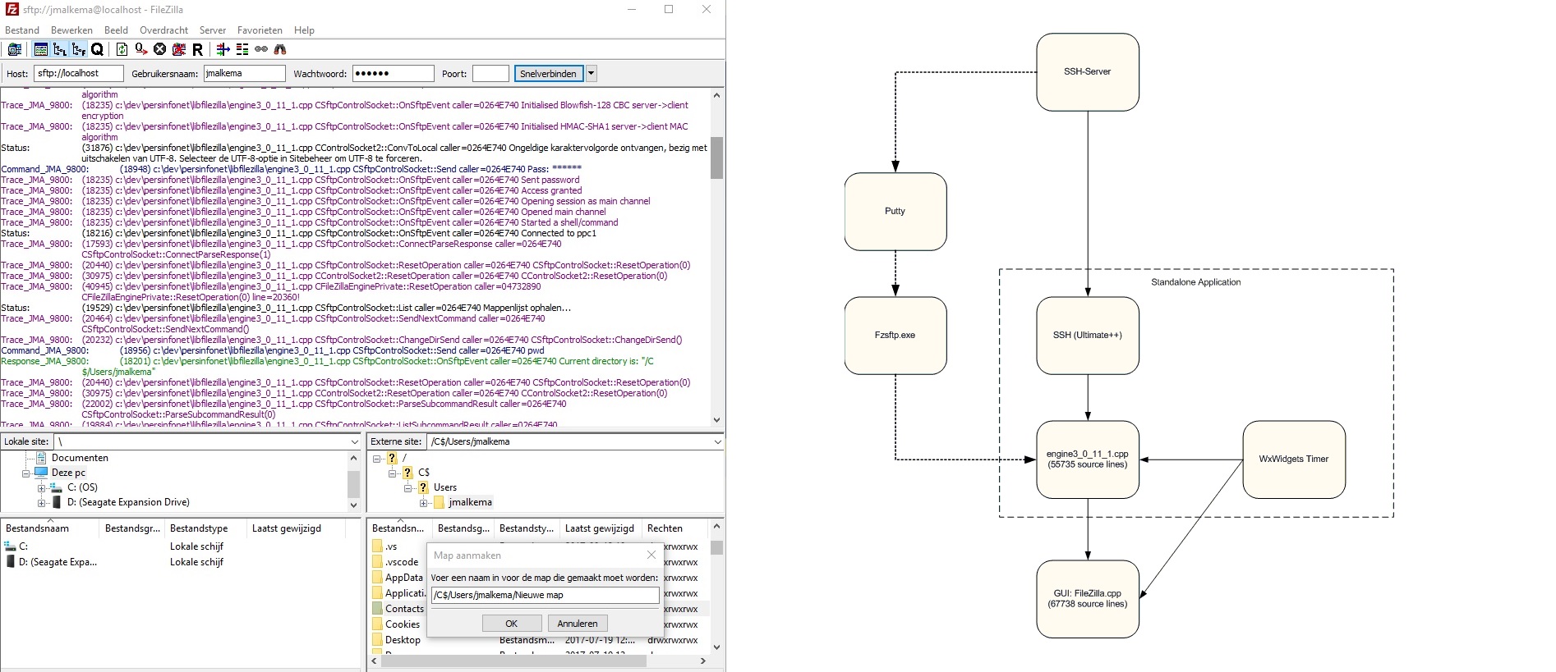The height and width of the screenshot is (672, 1556).
Task: Click Annuleren in the Map aanmaken dialog
Action: tap(578, 624)
